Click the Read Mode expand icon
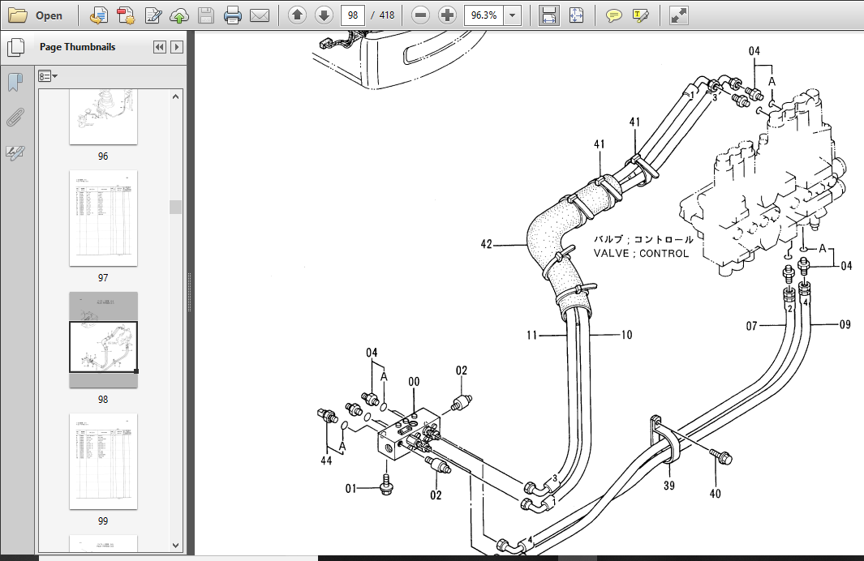This screenshot has width=864, height=561. (x=678, y=15)
